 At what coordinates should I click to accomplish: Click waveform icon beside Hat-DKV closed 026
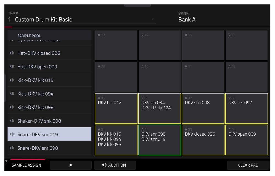tap(12, 53)
